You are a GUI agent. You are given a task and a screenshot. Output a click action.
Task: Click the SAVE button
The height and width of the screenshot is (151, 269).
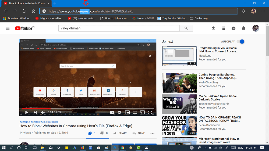139,133
